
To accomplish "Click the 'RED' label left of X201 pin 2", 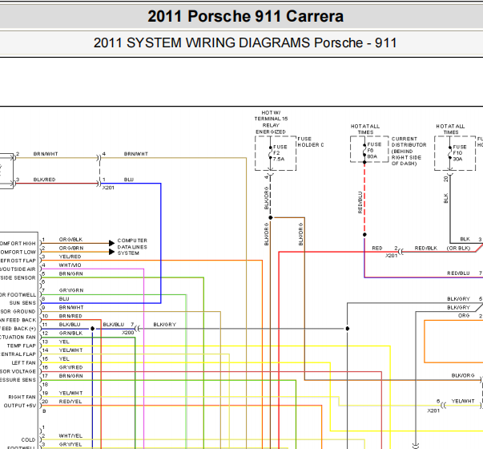I will pos(377,249).
